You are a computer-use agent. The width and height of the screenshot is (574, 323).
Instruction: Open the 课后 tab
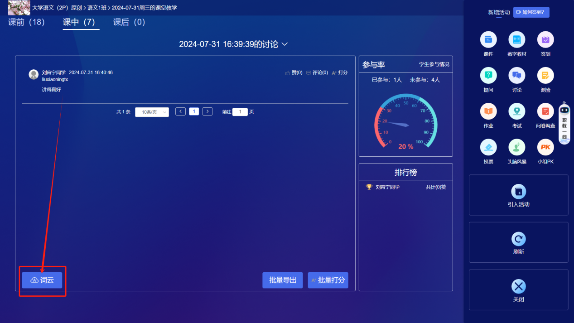click(x=129, y=21)
